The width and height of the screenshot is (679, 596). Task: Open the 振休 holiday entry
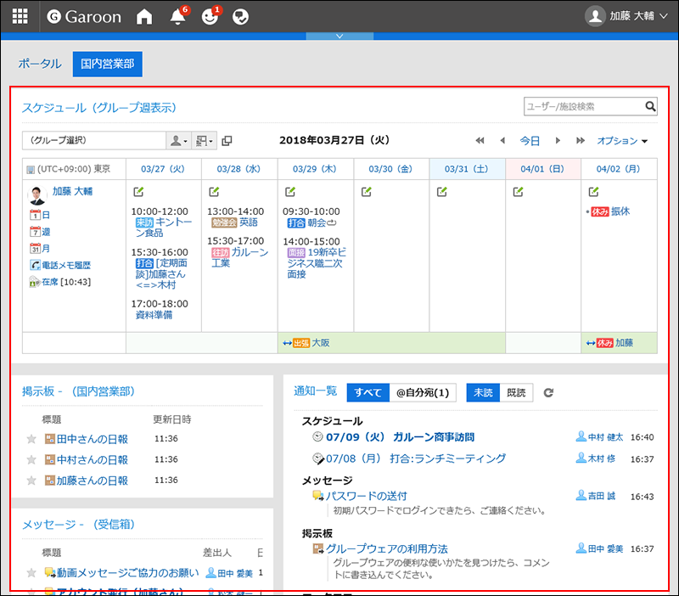tap(620, 211)
